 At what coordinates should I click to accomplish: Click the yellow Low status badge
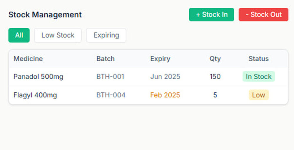pos(258,95)
